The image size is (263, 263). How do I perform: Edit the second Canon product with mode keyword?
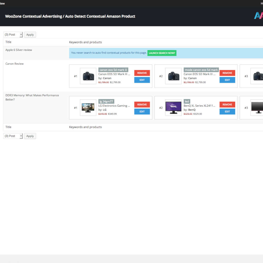coord(227,80)
